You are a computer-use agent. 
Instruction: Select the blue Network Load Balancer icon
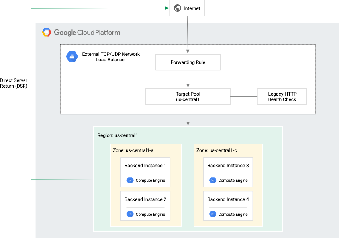coord(72,57)
